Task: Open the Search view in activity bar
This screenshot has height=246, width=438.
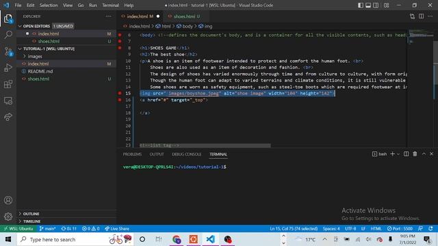Action: pyautogui.click(x=8, y=35)
